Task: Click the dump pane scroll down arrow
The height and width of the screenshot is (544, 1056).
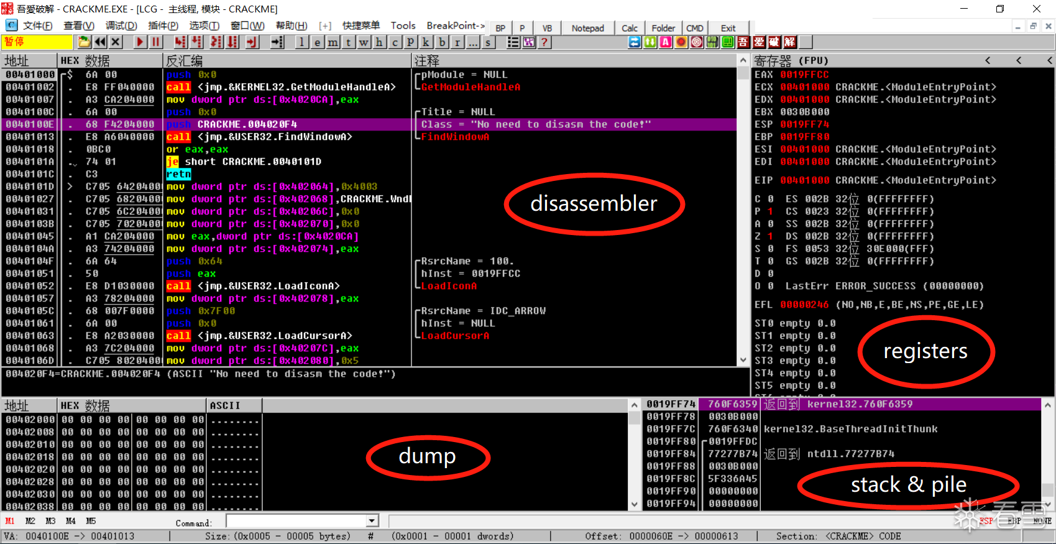Action: (x=634, y=504)
